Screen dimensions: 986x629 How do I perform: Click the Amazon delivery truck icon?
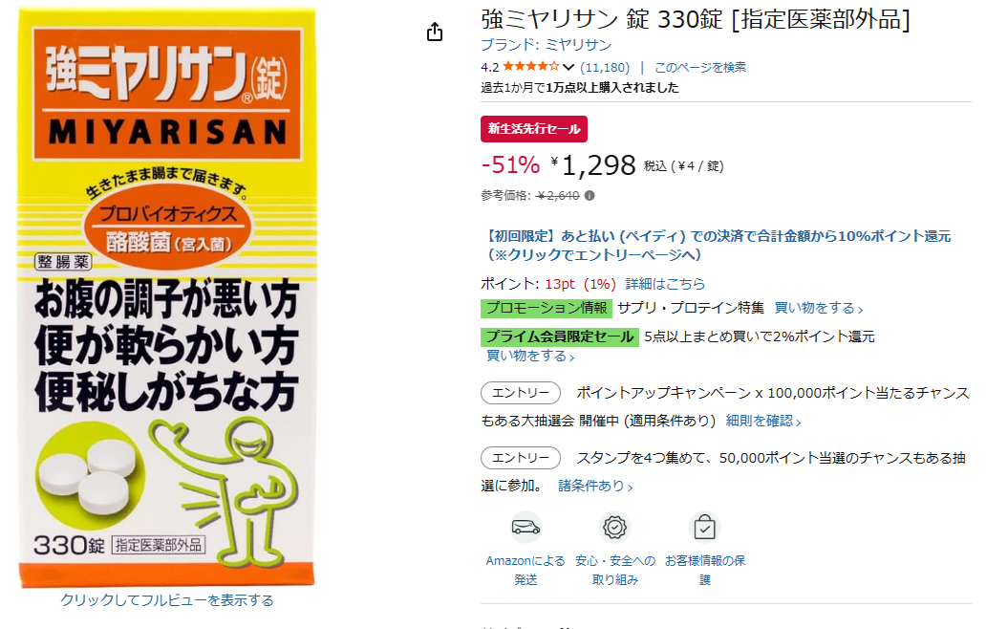[x=525, y=527]
